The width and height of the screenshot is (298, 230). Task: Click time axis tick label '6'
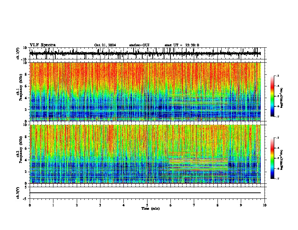tap(171, 205)
